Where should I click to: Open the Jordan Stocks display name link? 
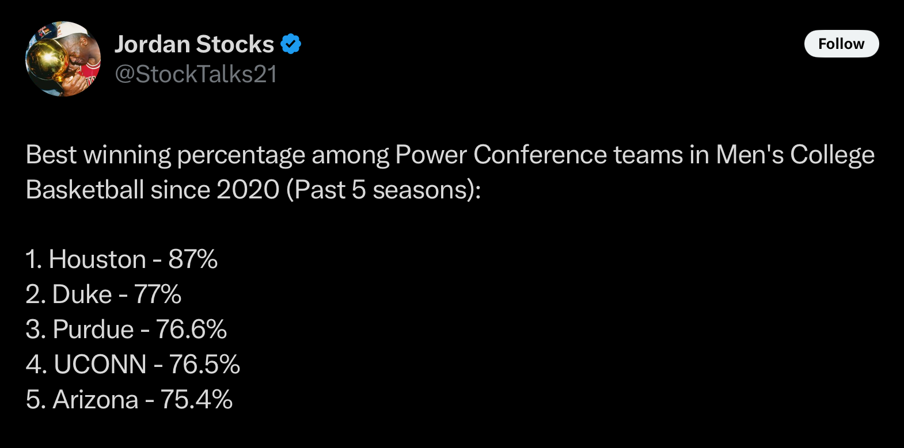[x=194, y=44]
